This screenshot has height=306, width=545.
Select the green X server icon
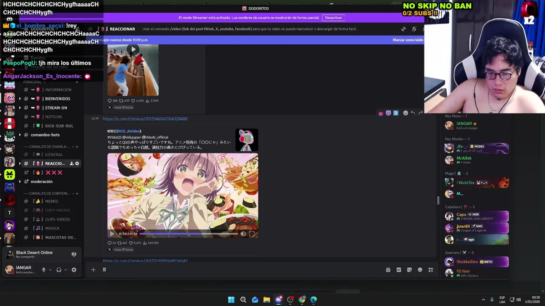pyautogui.click(x=9, y=174)
